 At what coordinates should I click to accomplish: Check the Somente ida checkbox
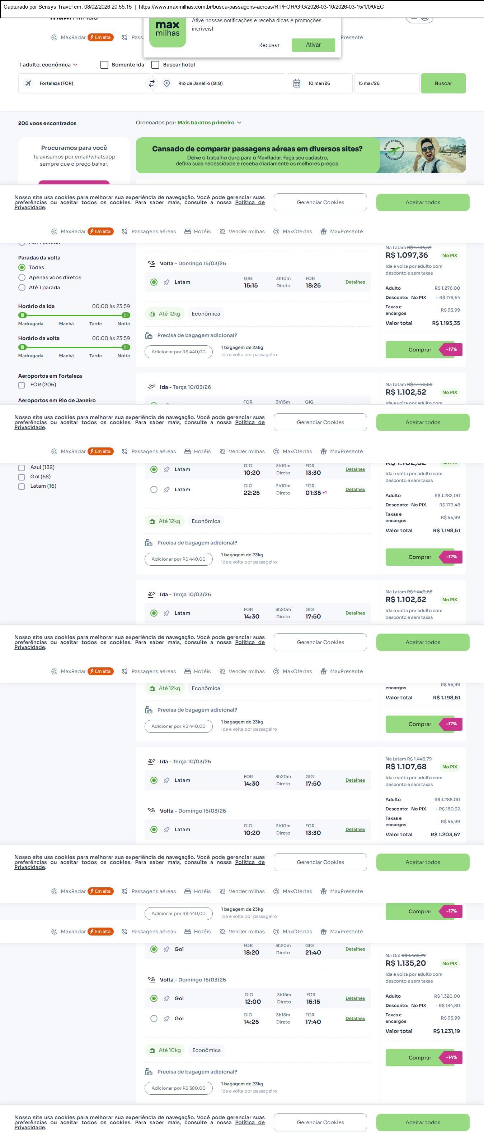point(105,65)
